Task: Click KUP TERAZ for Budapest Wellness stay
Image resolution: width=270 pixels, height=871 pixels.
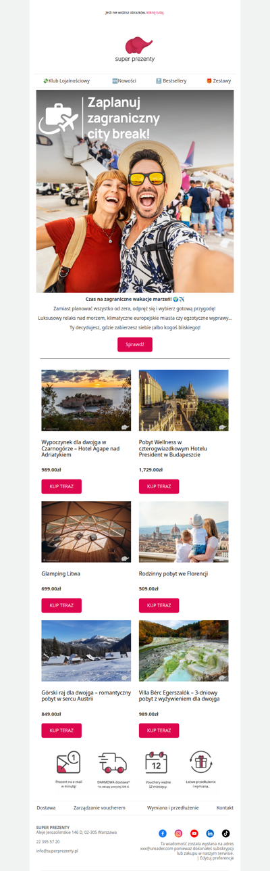Action: point(159,486)
